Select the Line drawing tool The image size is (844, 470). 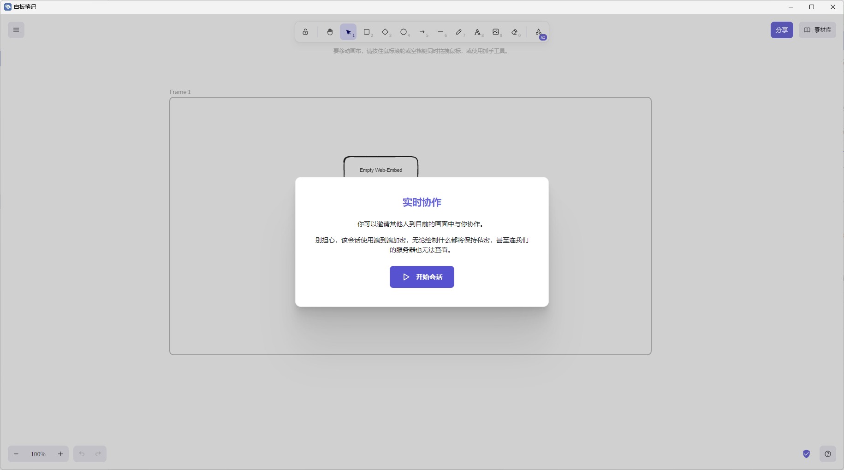click(441, 32)
